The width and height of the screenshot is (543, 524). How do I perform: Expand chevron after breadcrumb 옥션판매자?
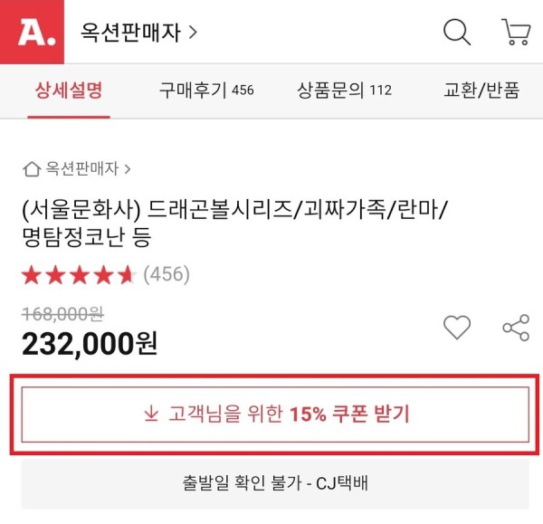click(128, 169)
